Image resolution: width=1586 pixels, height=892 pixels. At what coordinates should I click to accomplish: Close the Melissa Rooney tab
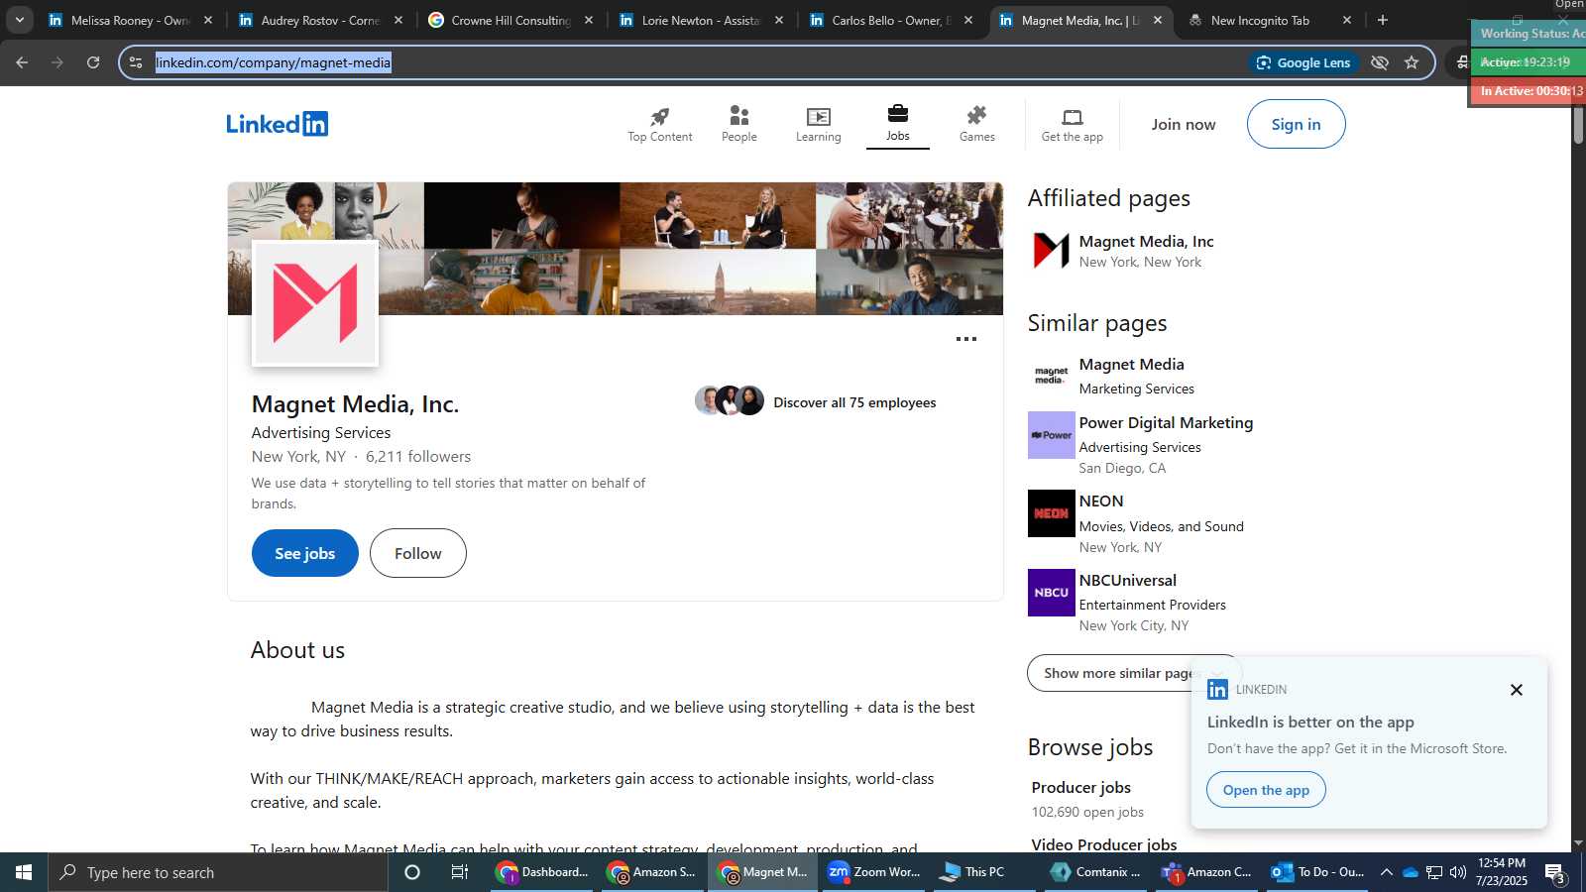click(208, 20)
